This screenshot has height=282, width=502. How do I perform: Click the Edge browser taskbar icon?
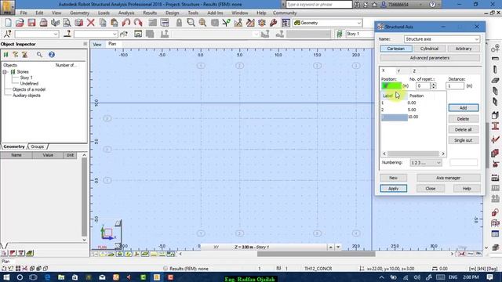[47, 277]
